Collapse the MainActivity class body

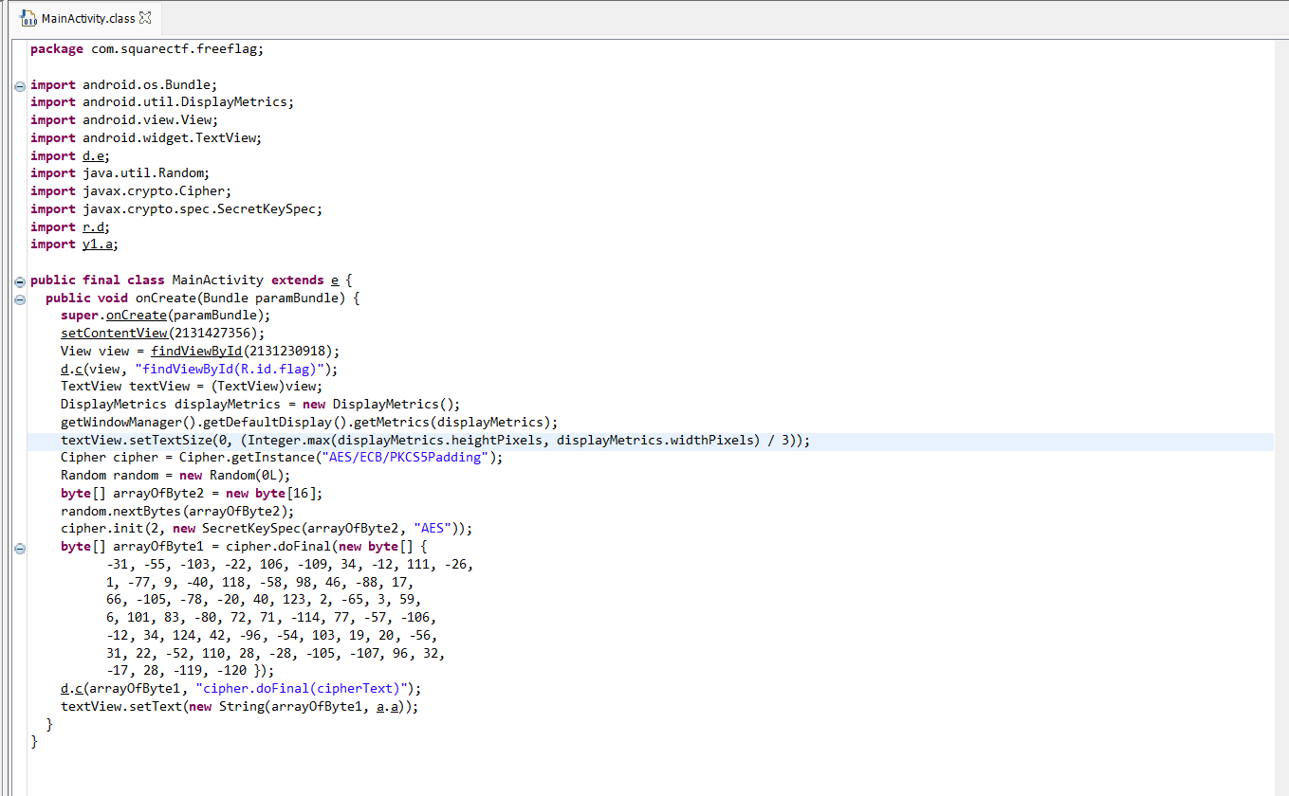(20, 280)
